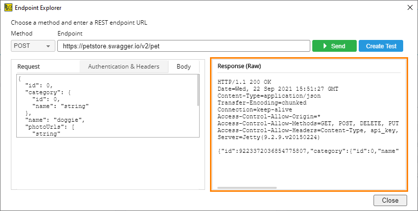
Task: Close the dialog with the title bar X
Action: pos(409,8)
